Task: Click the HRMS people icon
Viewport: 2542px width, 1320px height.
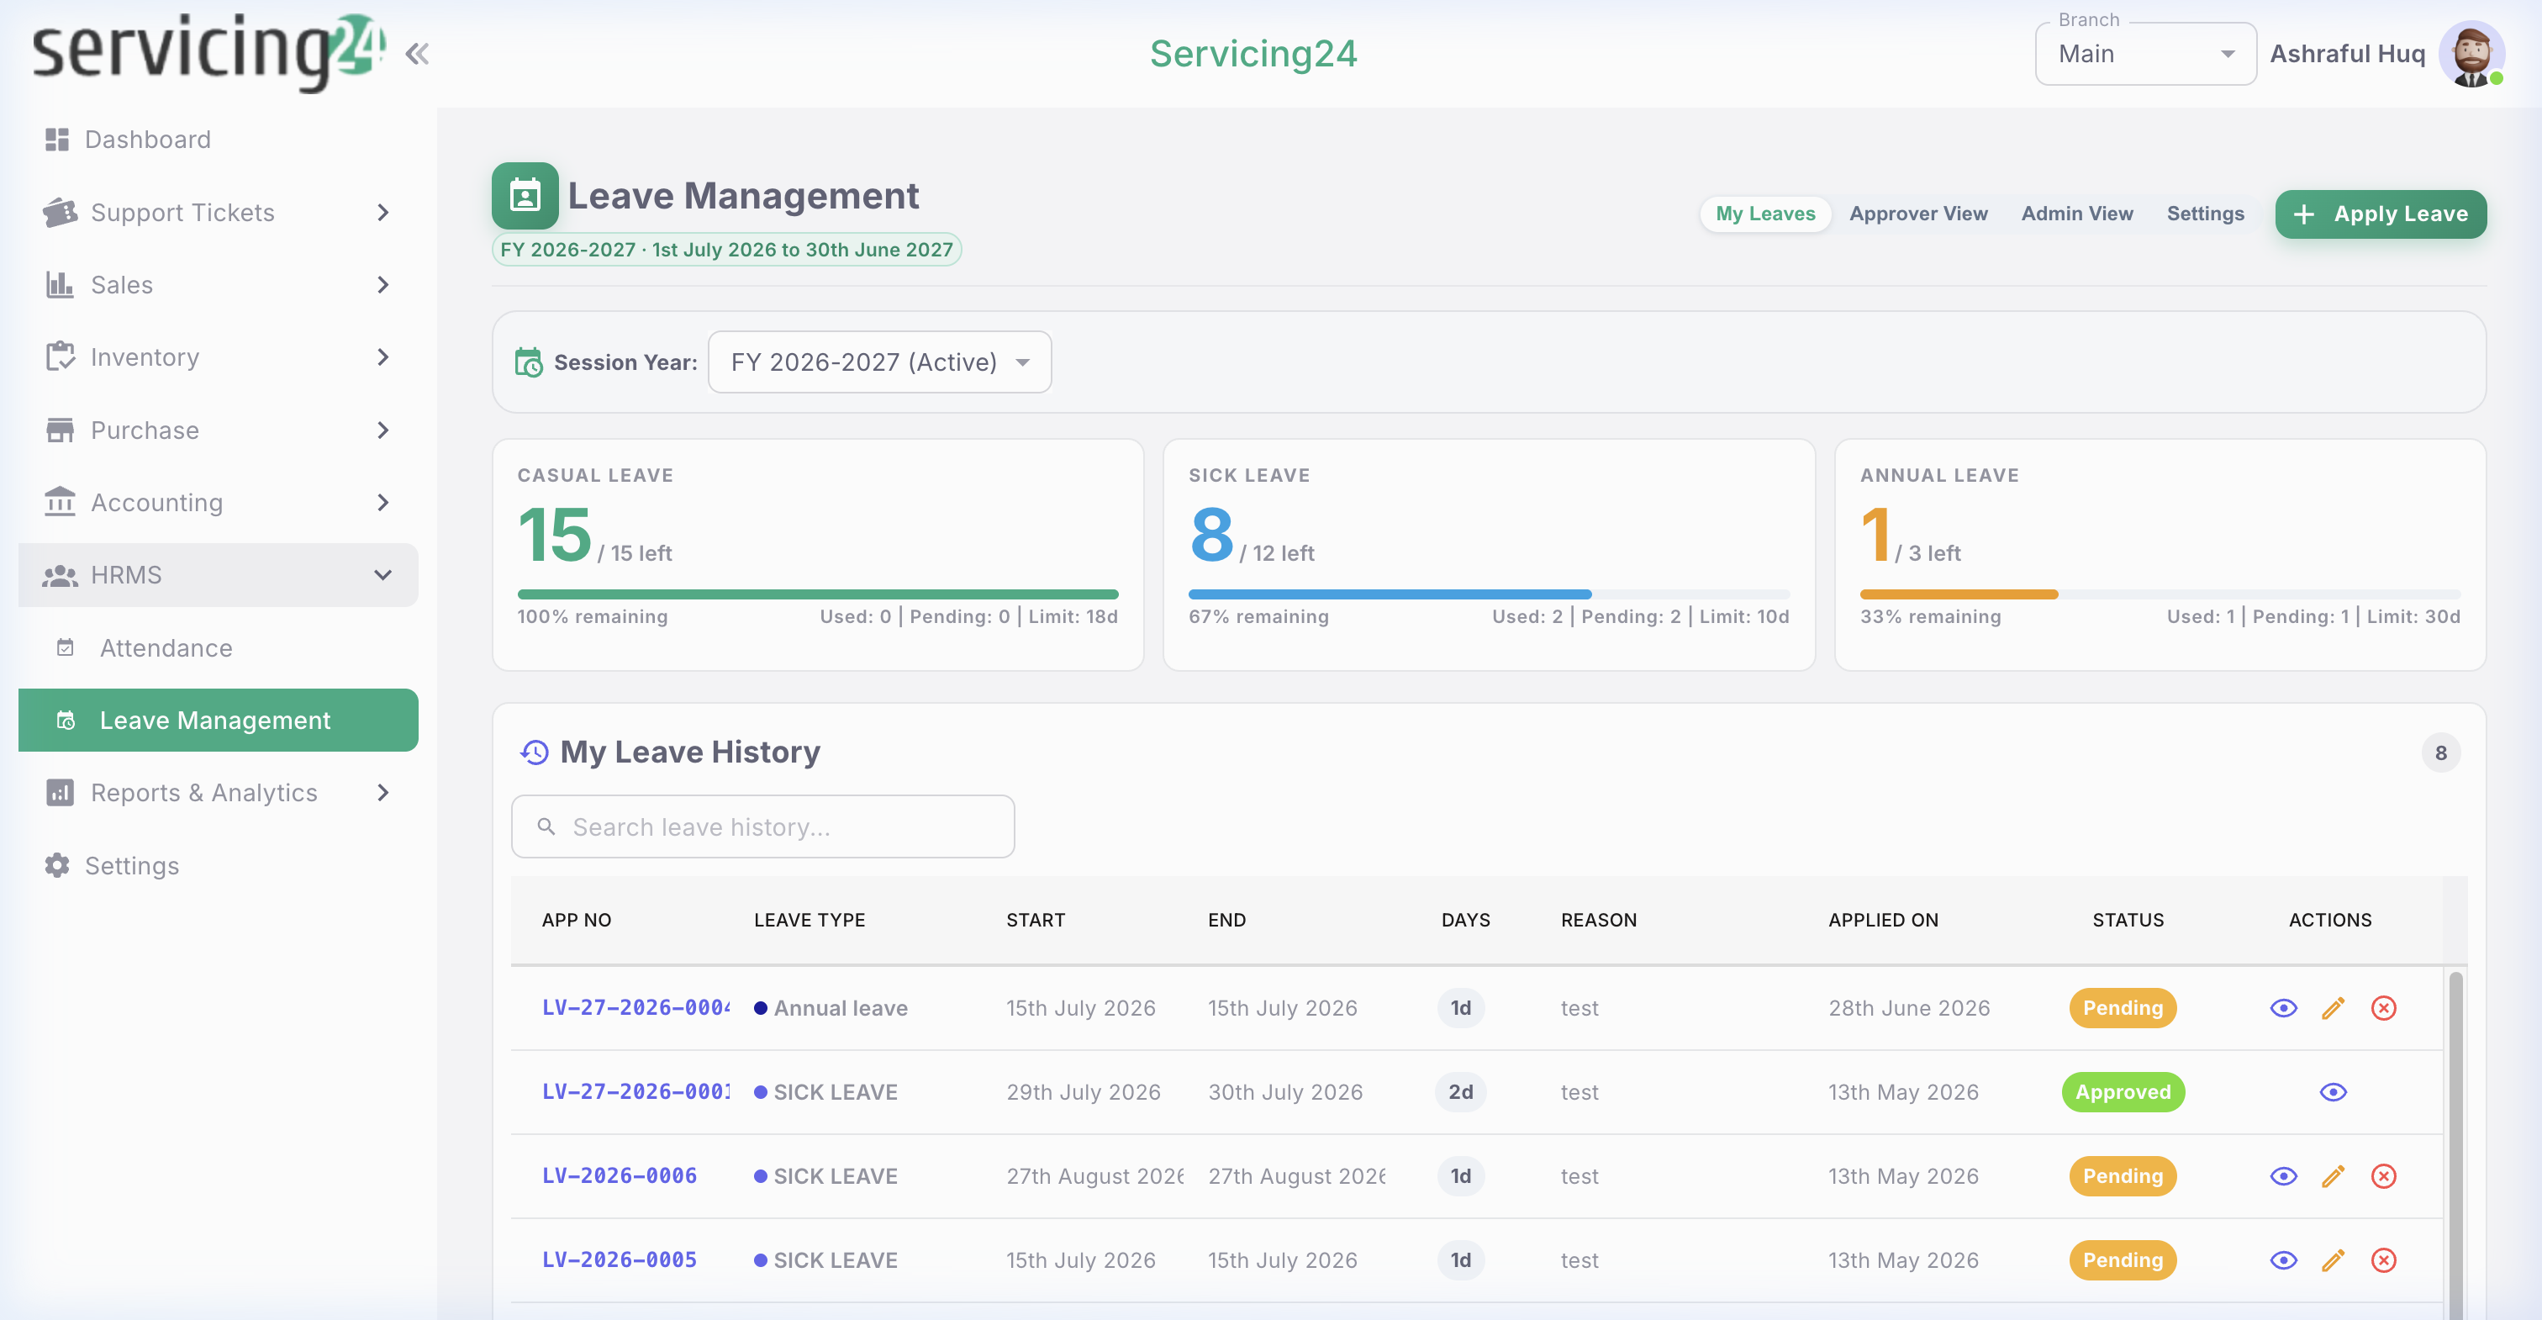Action: (61, 574)
